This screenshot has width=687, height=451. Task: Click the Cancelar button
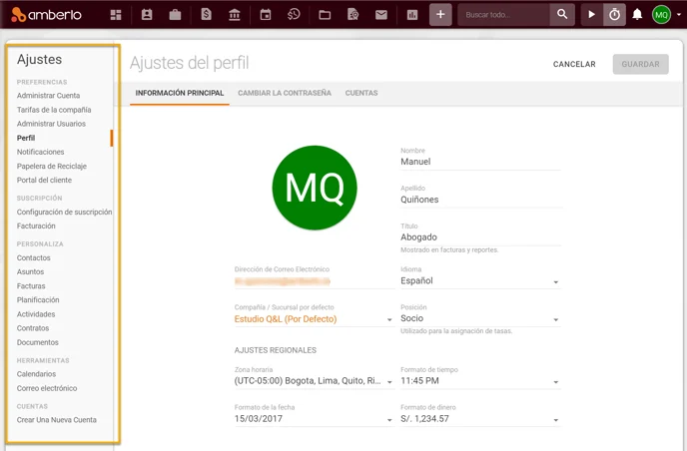click(x=574, y=65)
